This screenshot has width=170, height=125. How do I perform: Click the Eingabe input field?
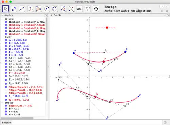[x=87, y=122]
